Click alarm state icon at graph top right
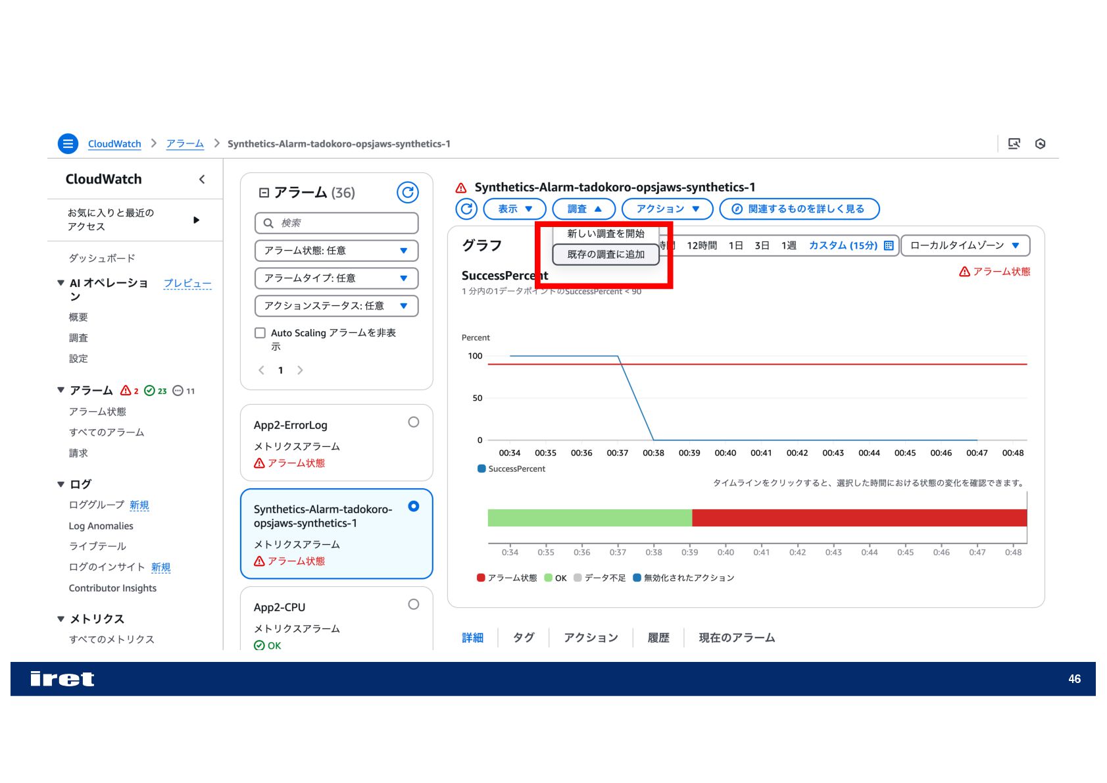The image size is (1107, 783). pyautogui.click(x=964, y=271)
